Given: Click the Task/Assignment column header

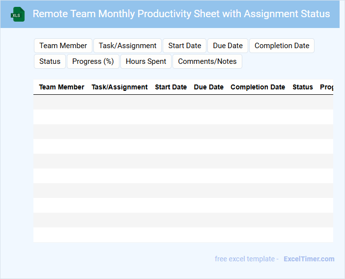Looking at the screenshot, I should (x=119, y=87).
